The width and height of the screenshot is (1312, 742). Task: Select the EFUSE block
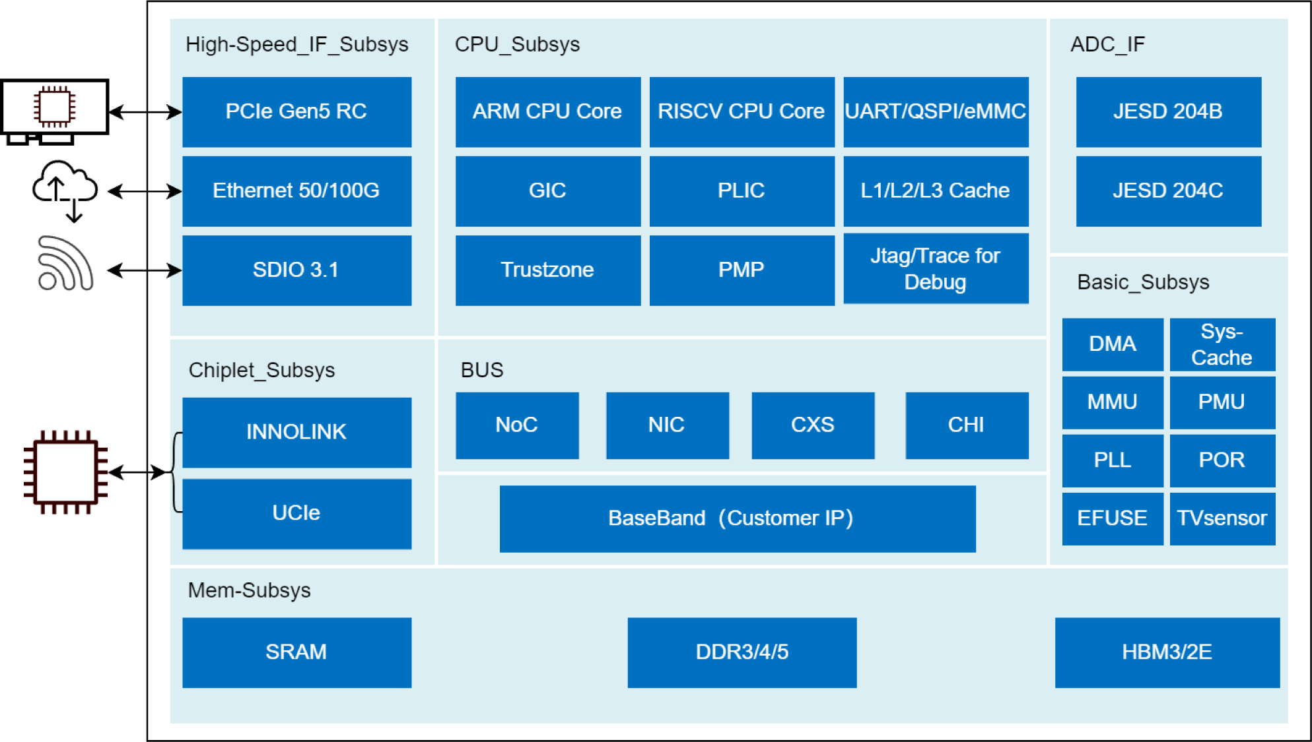(x=1113, y=518)
